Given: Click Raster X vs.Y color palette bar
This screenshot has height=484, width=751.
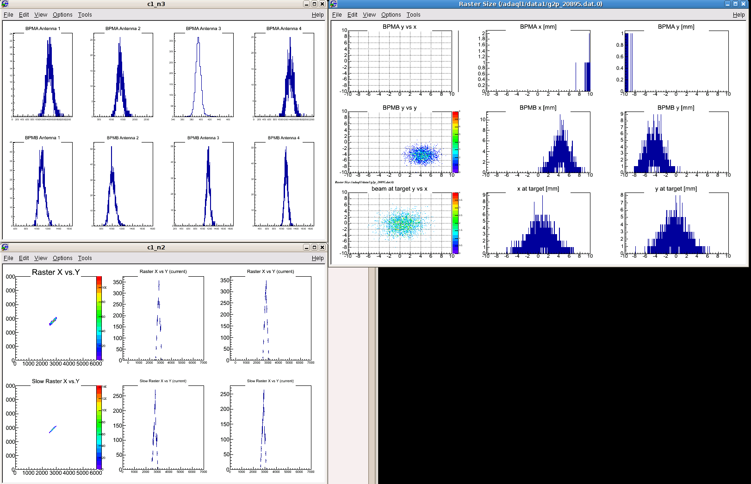Looking at the screenshot, I should (x=99, y=318).
